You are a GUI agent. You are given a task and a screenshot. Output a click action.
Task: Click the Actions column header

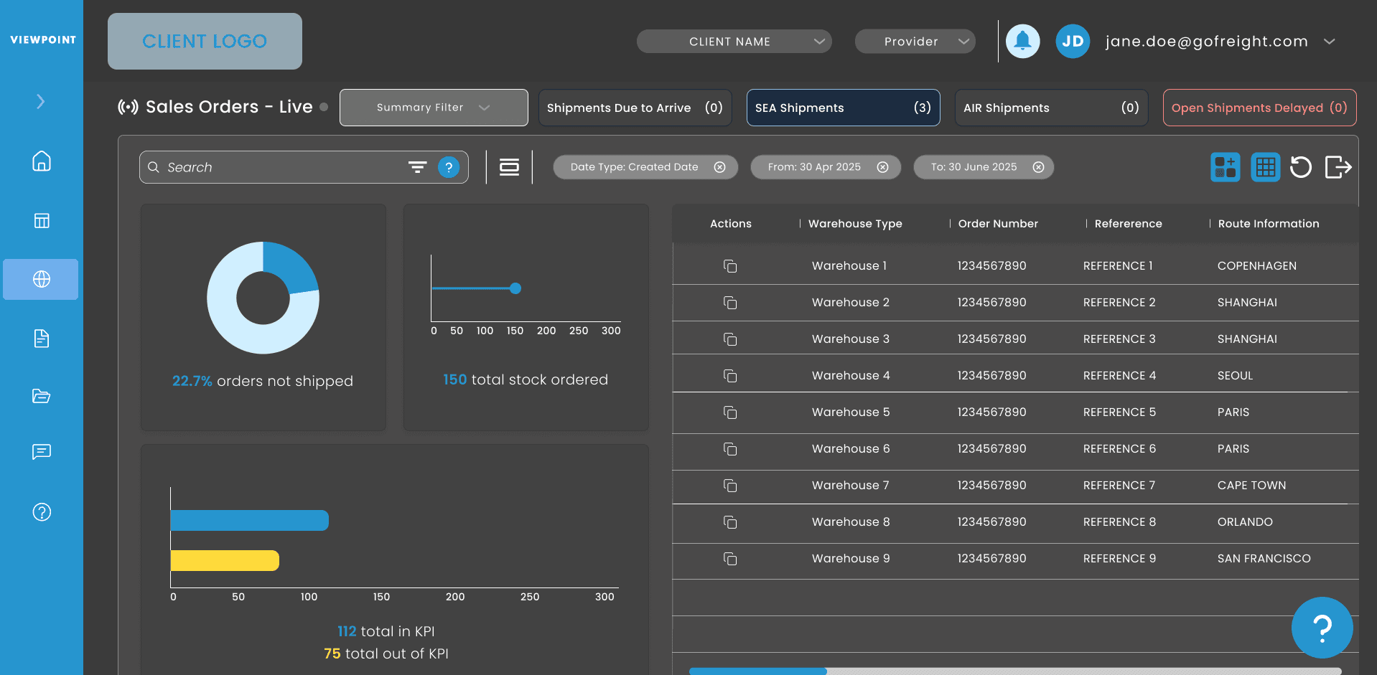(x=731, y=224)
